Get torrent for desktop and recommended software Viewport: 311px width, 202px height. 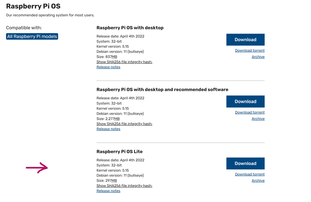click(x=250, y=113)
